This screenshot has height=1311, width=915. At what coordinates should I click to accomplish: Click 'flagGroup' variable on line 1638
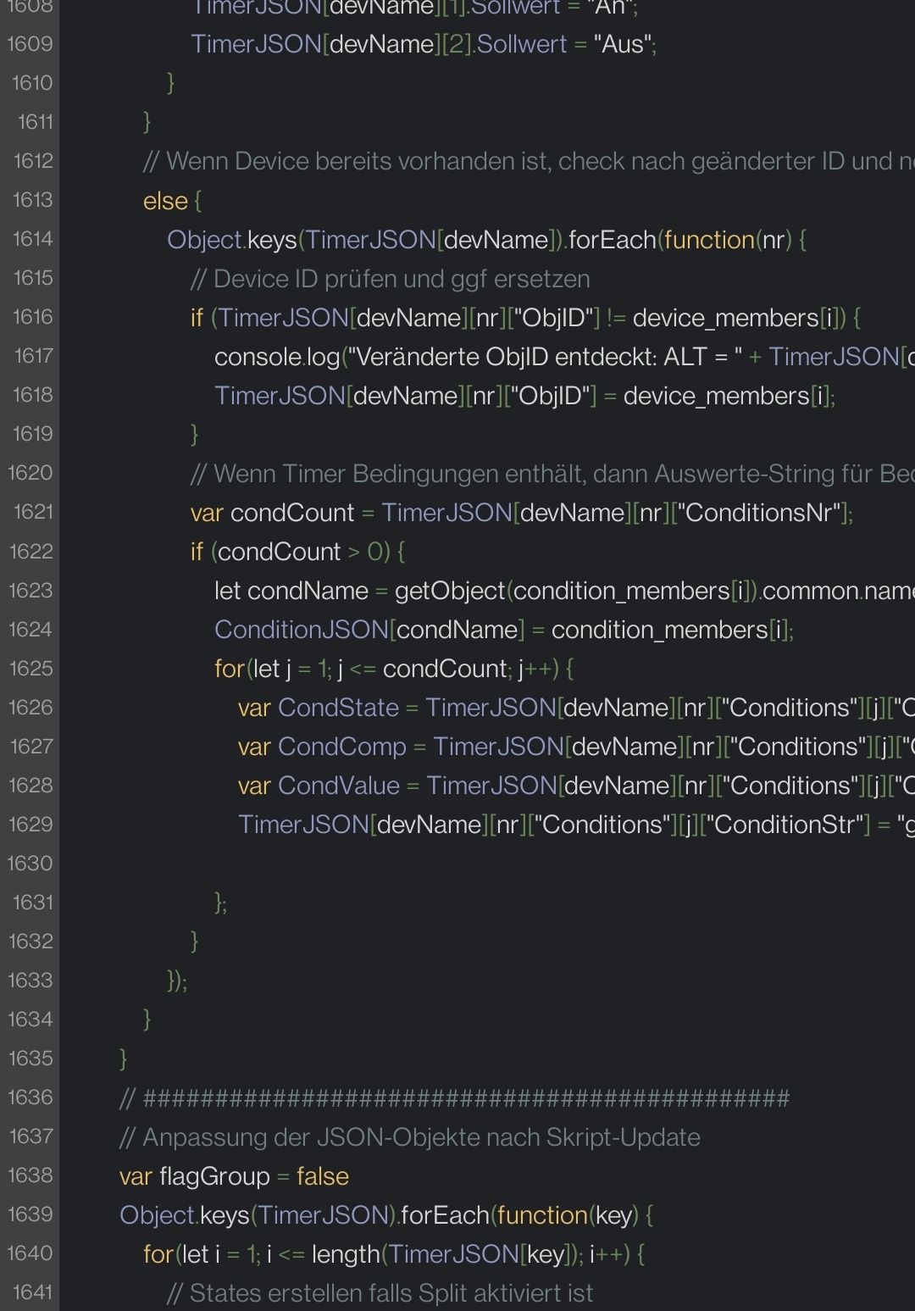pyautogui.click(x=214, y=1176)
